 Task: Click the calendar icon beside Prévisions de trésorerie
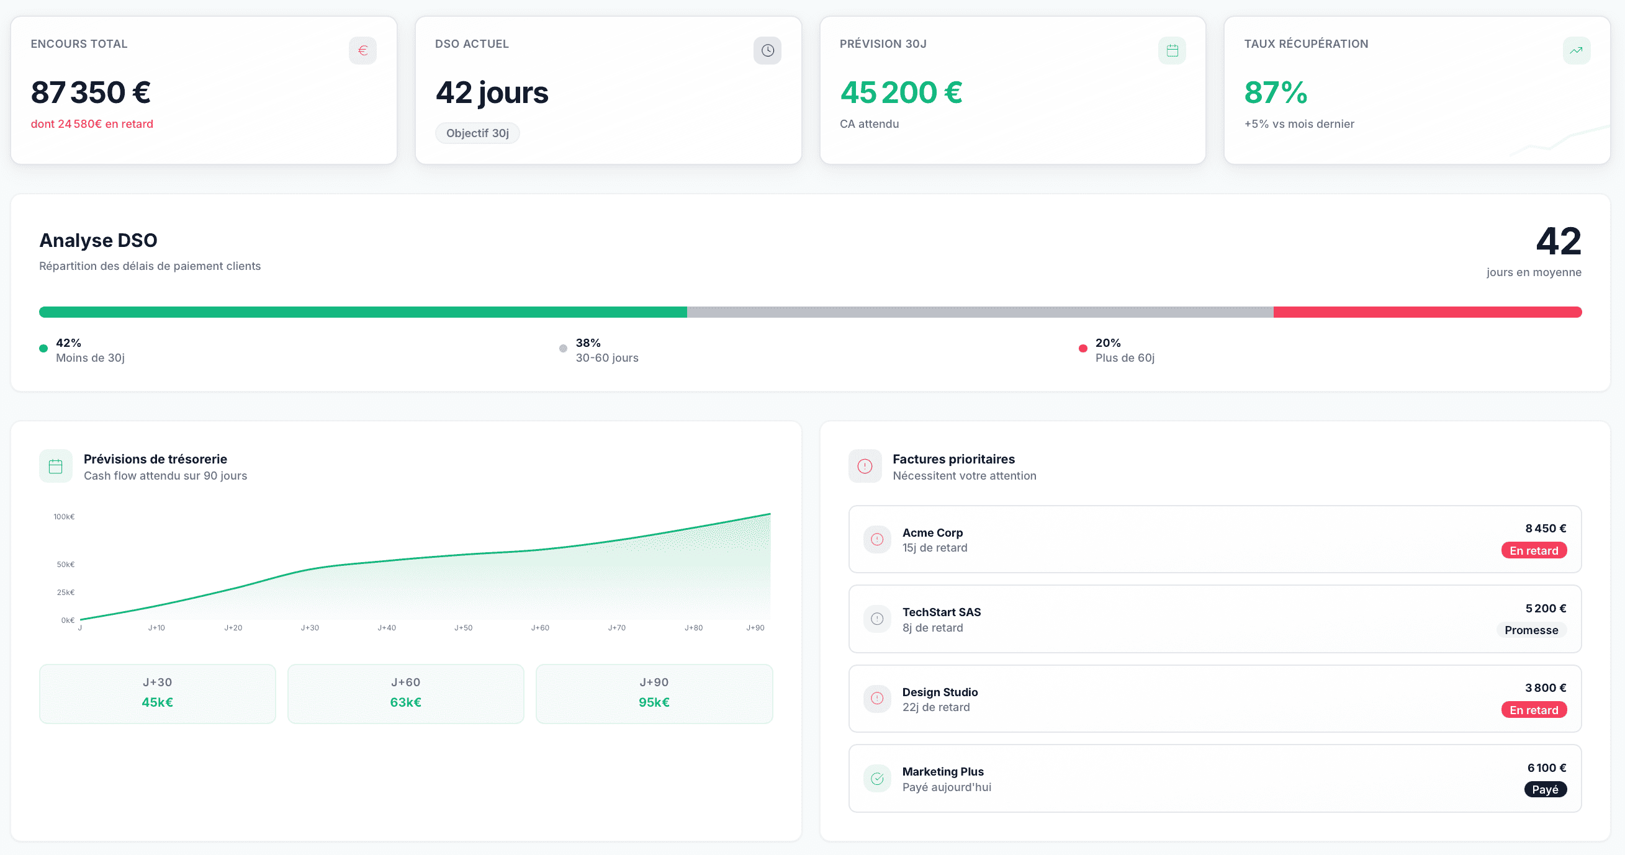point(55,466)
